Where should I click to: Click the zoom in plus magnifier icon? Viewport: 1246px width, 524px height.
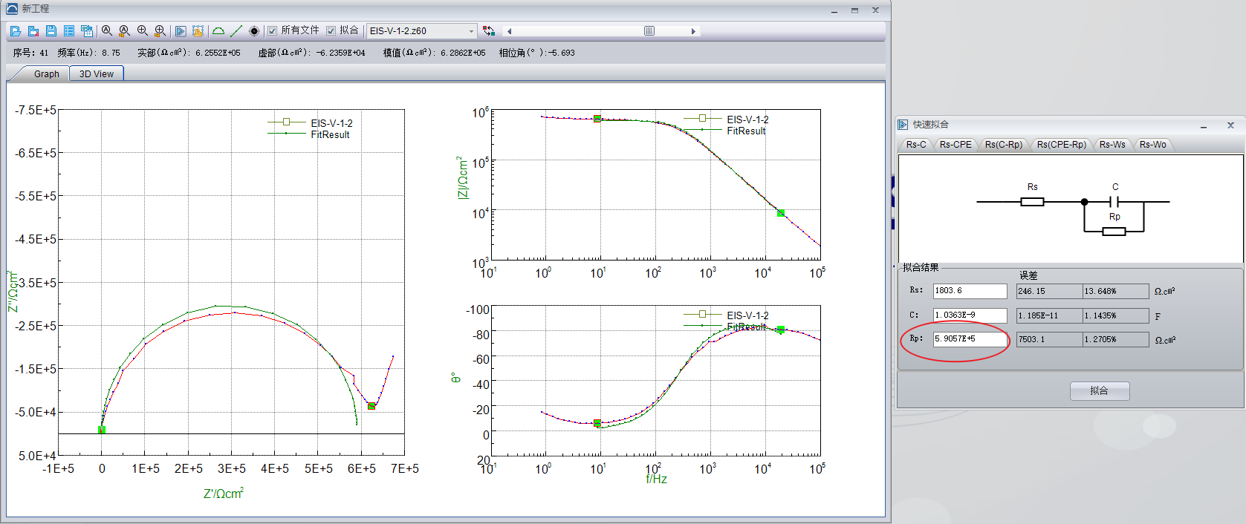pos(143,31)
